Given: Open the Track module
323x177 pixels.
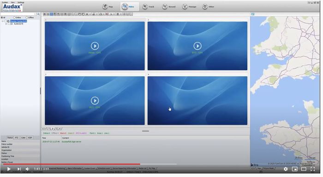Looking at the screenshot, I should click(148, 6).
